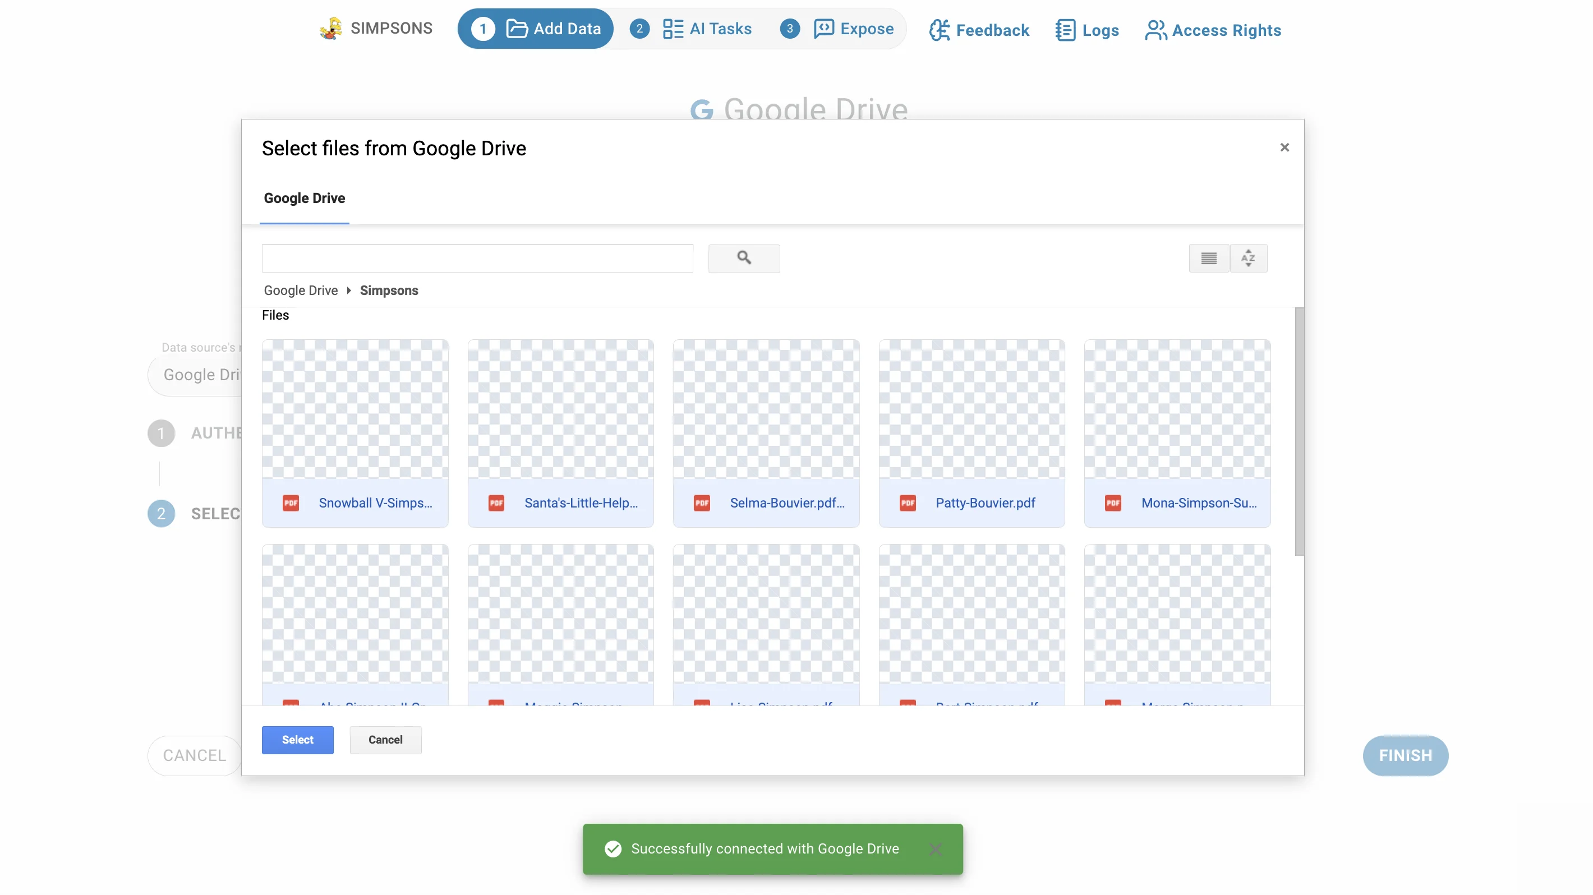The image size is (1593, 895).
Task: Go to the AI Tasks step
Action: pyautogui.click(x=690, y=29)
